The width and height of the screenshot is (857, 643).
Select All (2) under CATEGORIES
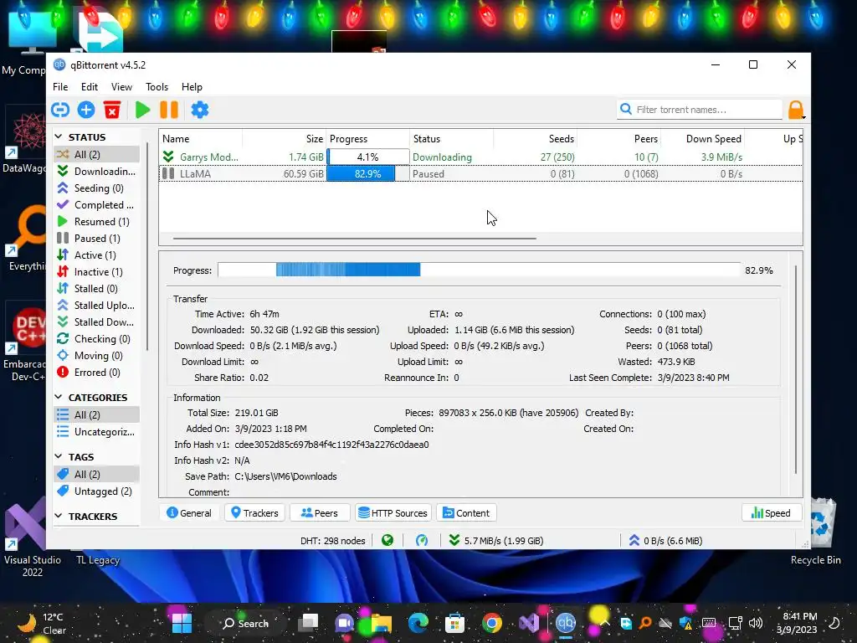[97, 415]
